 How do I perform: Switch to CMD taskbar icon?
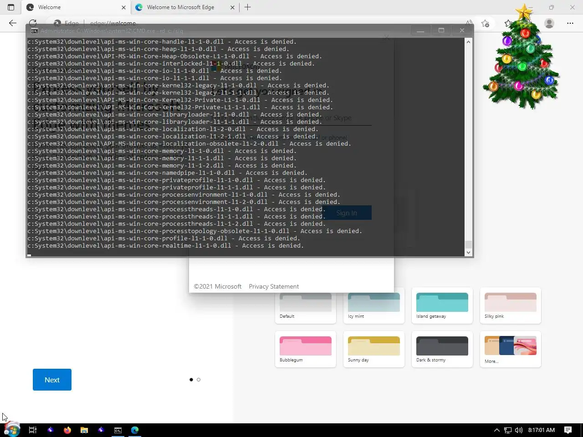[118, 430]
